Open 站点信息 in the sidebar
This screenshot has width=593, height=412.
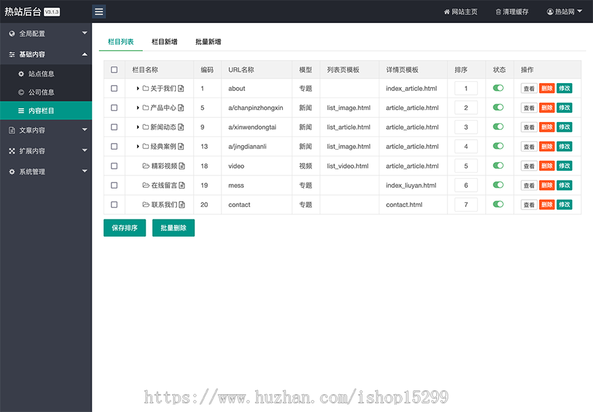(x=45, y=74)
